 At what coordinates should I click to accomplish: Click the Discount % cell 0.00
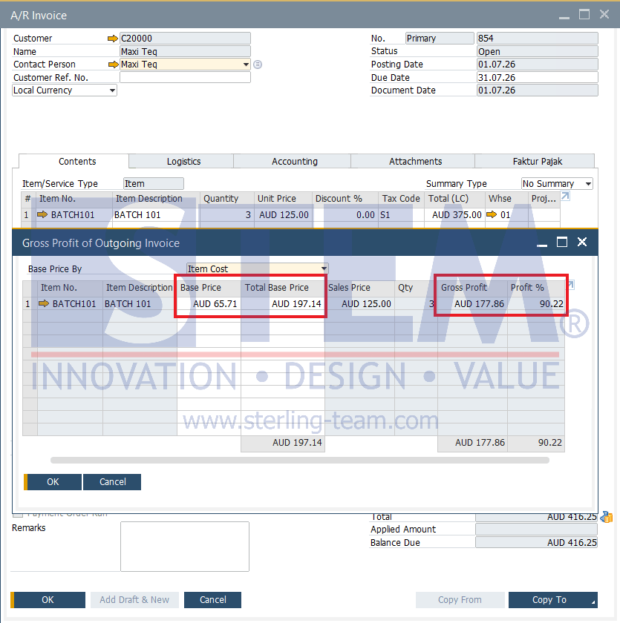(345, 215)
